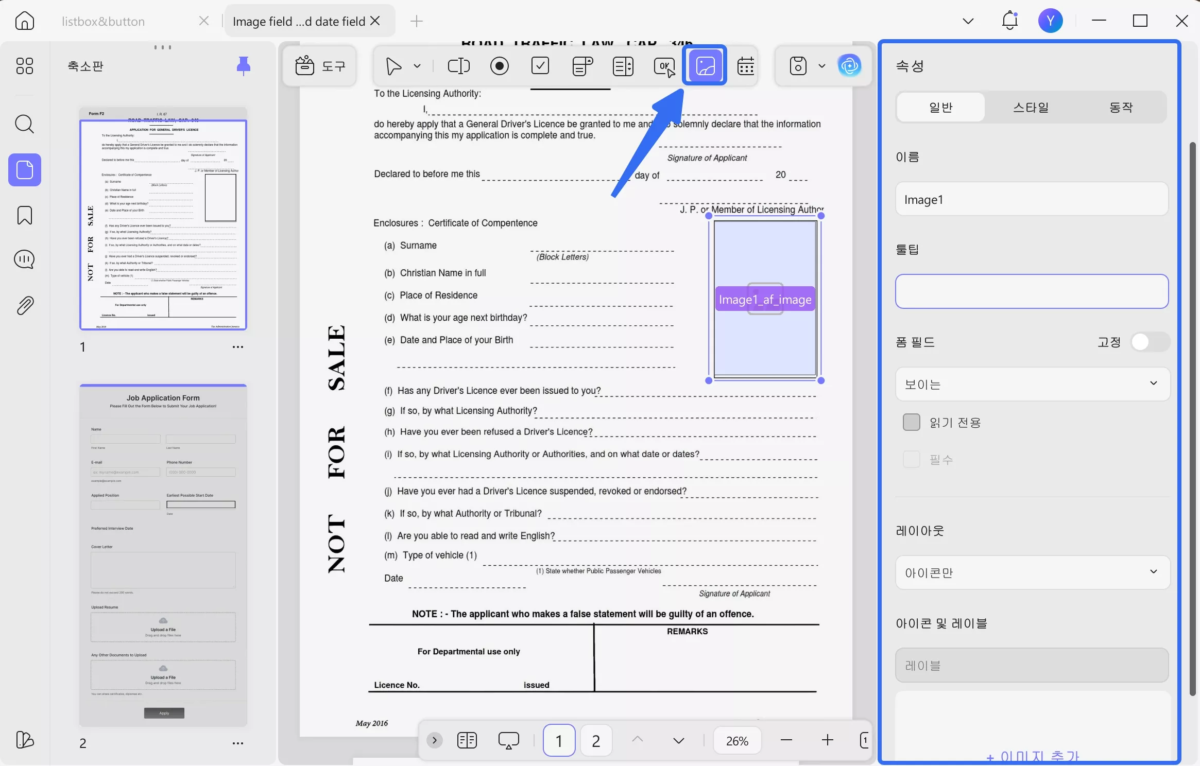Select the text field tool

[x=458, y=66]
